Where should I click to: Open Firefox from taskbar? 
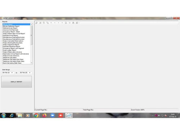click(44, 116)
